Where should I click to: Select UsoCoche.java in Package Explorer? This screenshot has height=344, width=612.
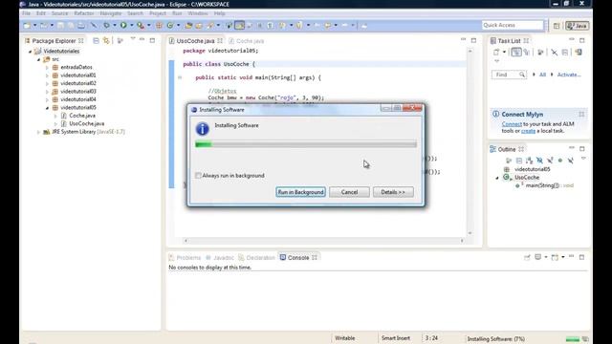pyautogui.click(x=86, y=123)
